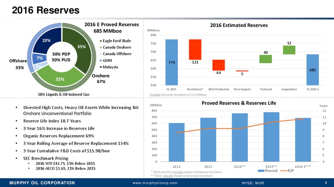Select the YE 2015 bar labeled 774
The width and height of the screenshot is (334, 187).
point(172,62)
